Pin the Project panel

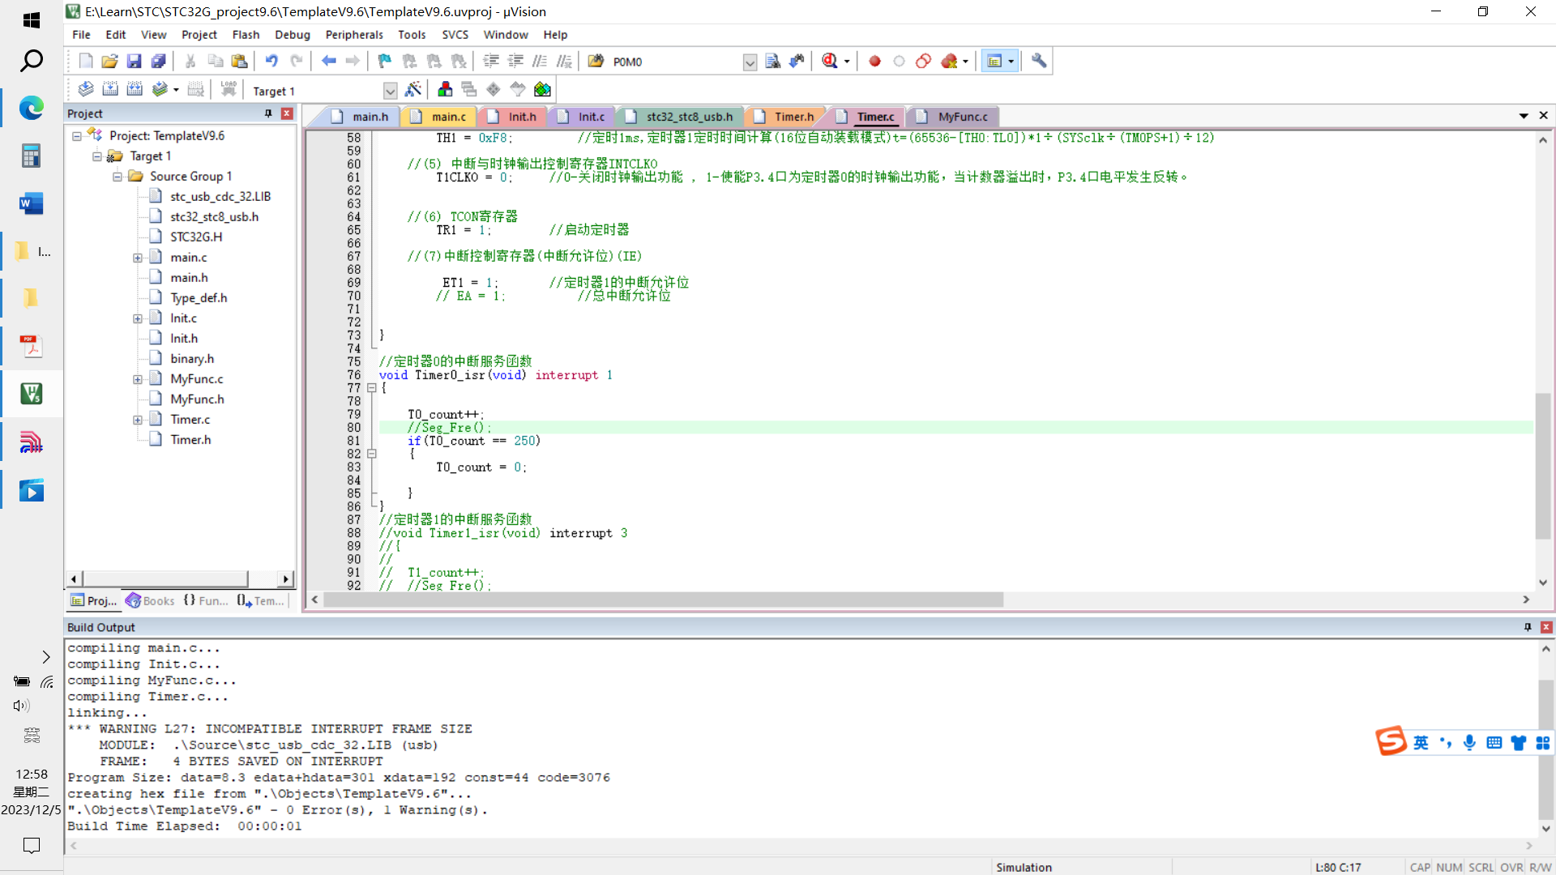268,113
